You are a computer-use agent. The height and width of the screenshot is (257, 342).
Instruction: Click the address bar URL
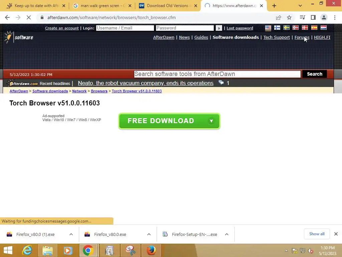pos(112,17)
